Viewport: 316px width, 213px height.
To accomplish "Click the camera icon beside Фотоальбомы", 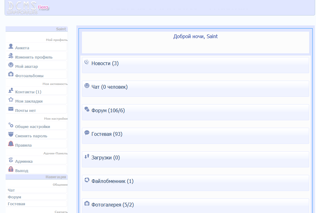I will [11, 74].
